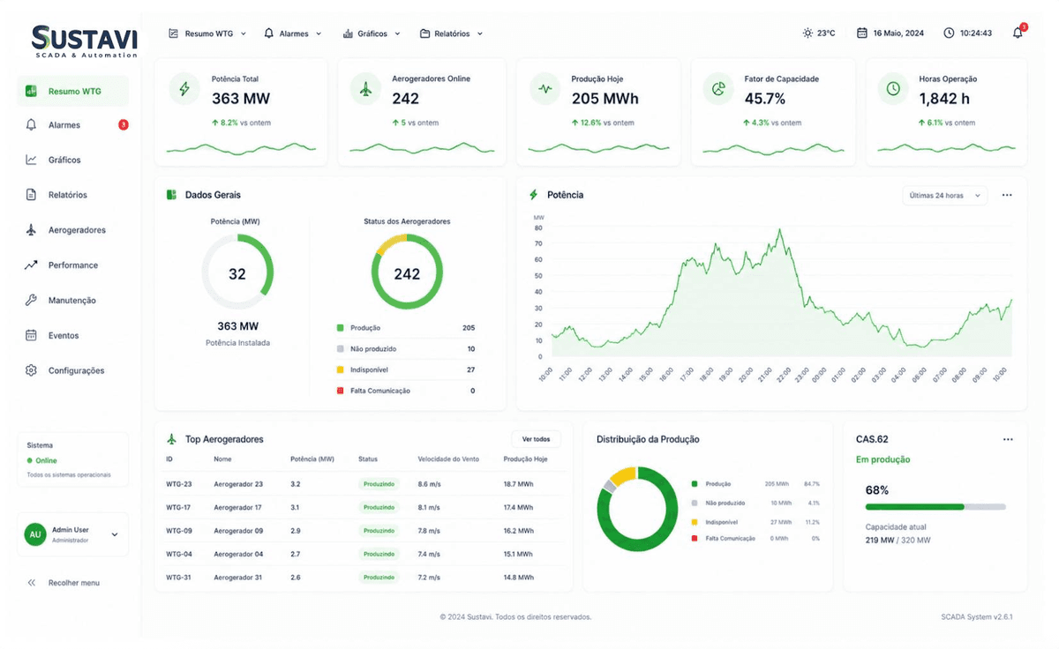The height and width of the screenshot is (649, 1059).
Task: Open the Potência chart three-dot menu
Action: [1007, 195]
